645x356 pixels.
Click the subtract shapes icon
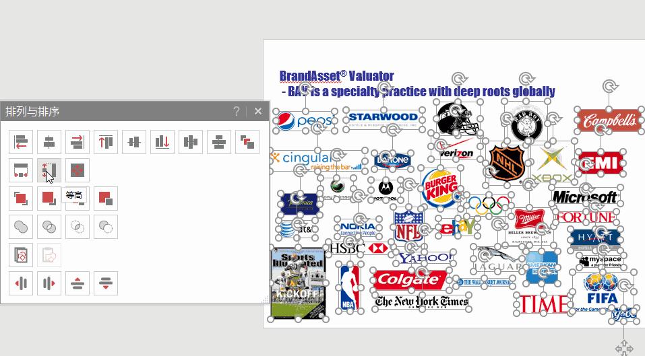pyautogui.click(x=106, y=227)
